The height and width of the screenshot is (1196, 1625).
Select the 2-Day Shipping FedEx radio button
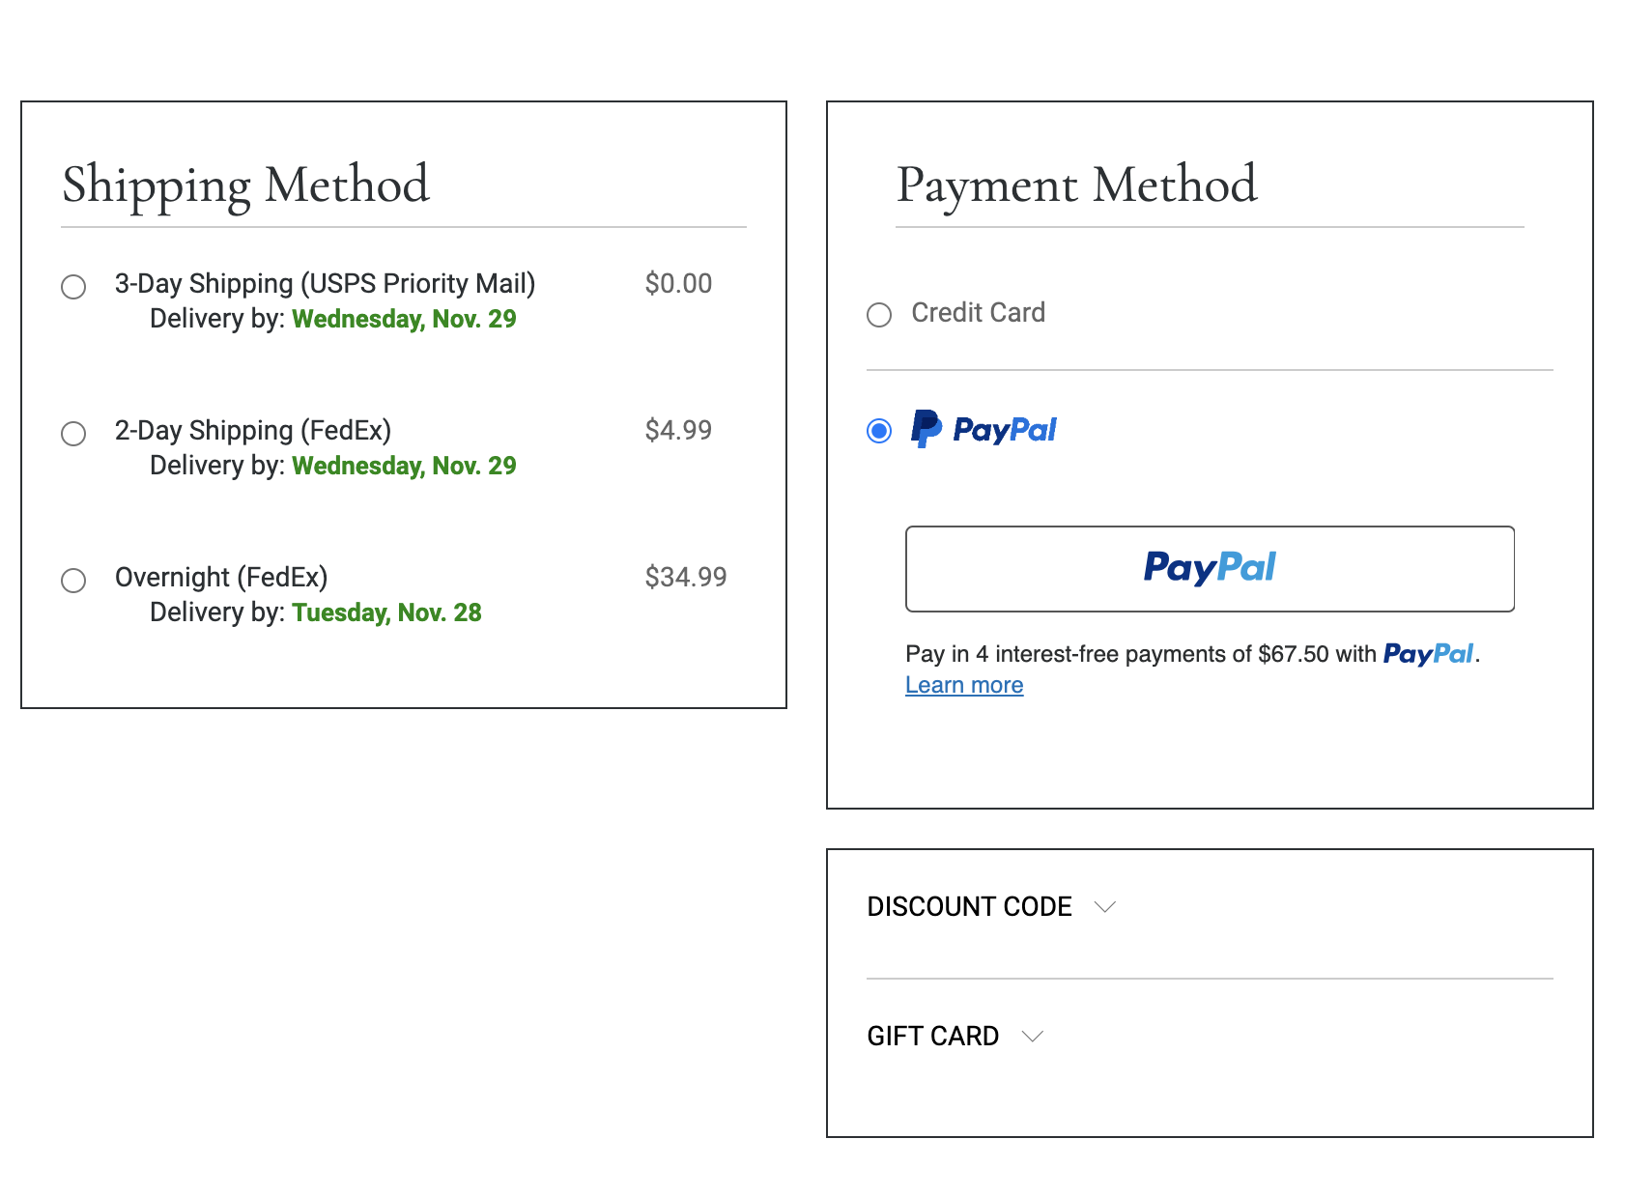pyautogui.click(x=73, y=434)
